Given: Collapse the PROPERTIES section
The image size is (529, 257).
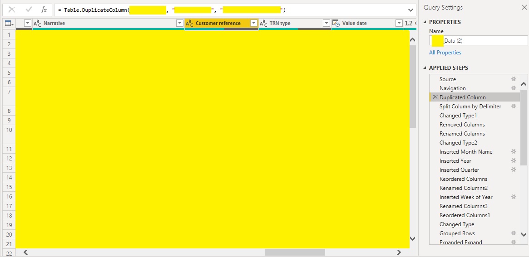Looking at the screenshot, I should (425, 22).
